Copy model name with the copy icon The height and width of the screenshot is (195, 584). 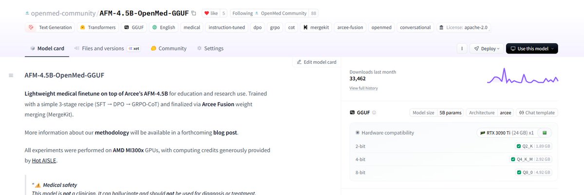(194, 13)
